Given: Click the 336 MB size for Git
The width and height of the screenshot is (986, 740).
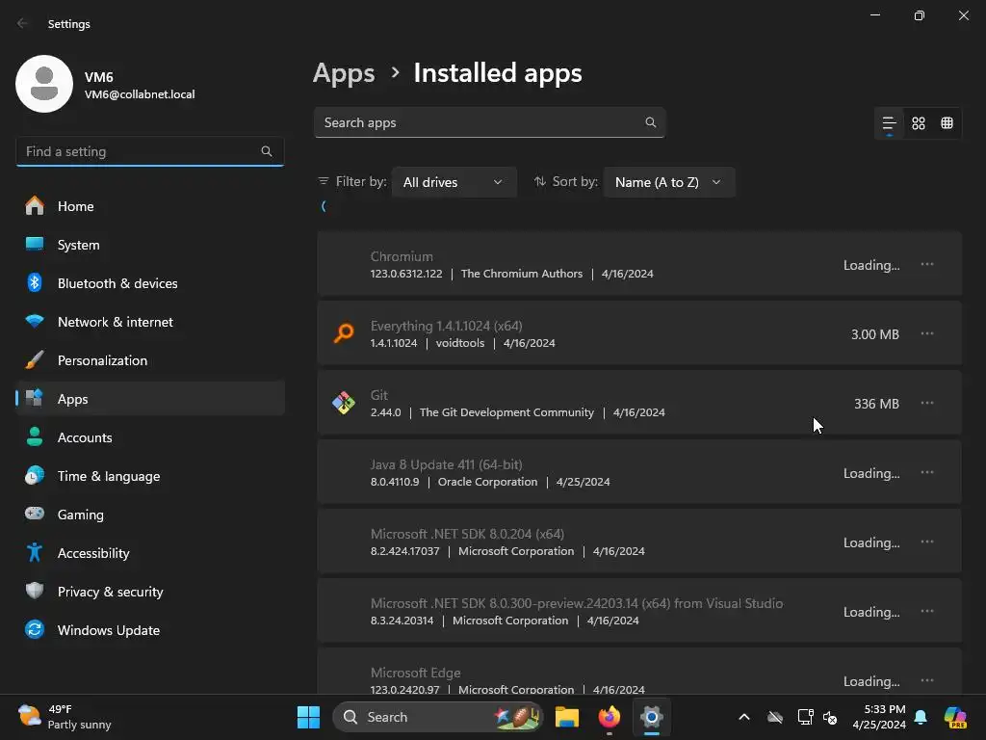Looking at the screenshot, I should tap(876, 404).
